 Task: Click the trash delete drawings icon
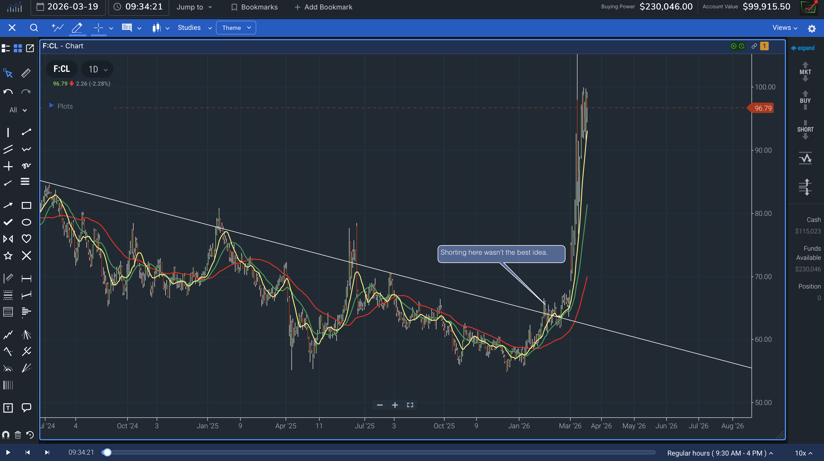point(18,435)
